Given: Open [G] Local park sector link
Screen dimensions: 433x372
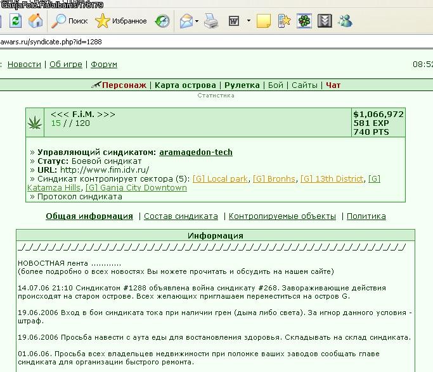Looking at the screenshot, I should 220,179.
